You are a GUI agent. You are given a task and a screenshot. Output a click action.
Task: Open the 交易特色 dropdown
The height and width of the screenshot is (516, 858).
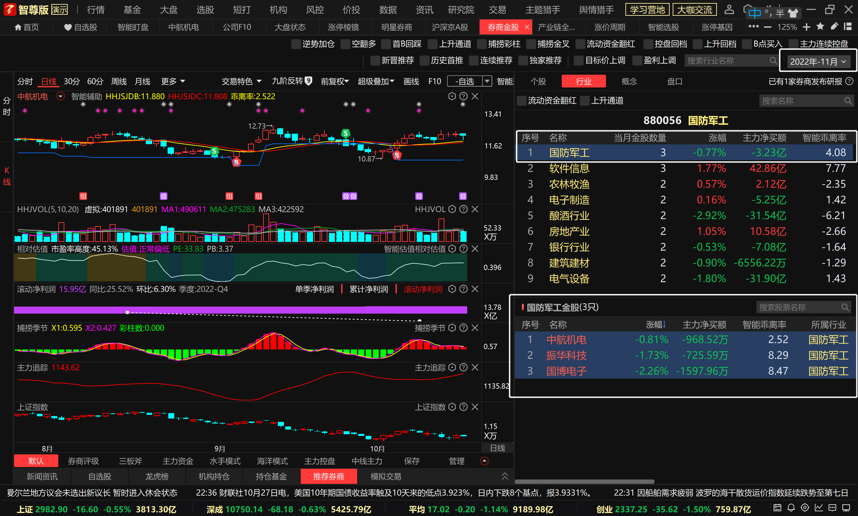[x=241, y=81]
